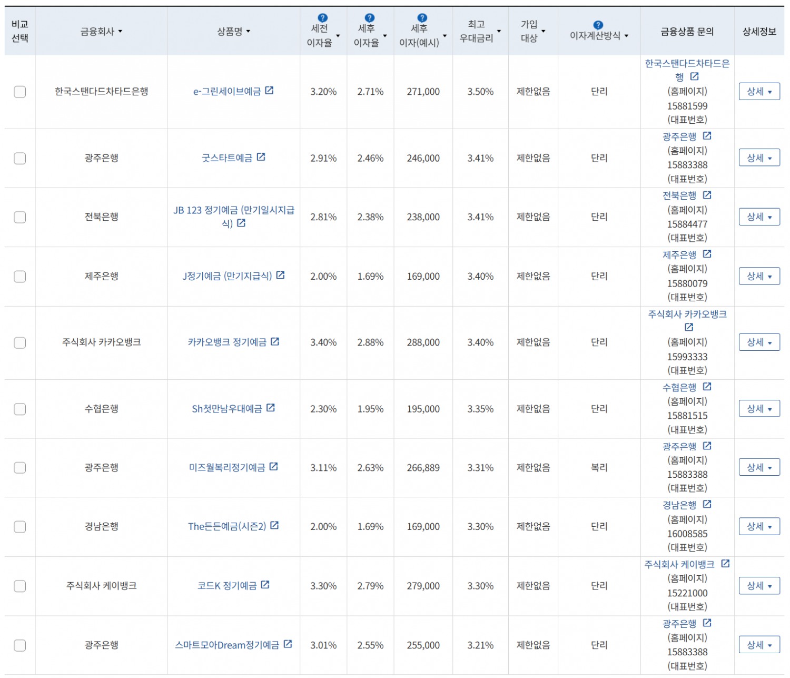This screenshot has height=678, width=790.
Task: Click help icon above 세후 이자율 header
Action: coord(370,18)
